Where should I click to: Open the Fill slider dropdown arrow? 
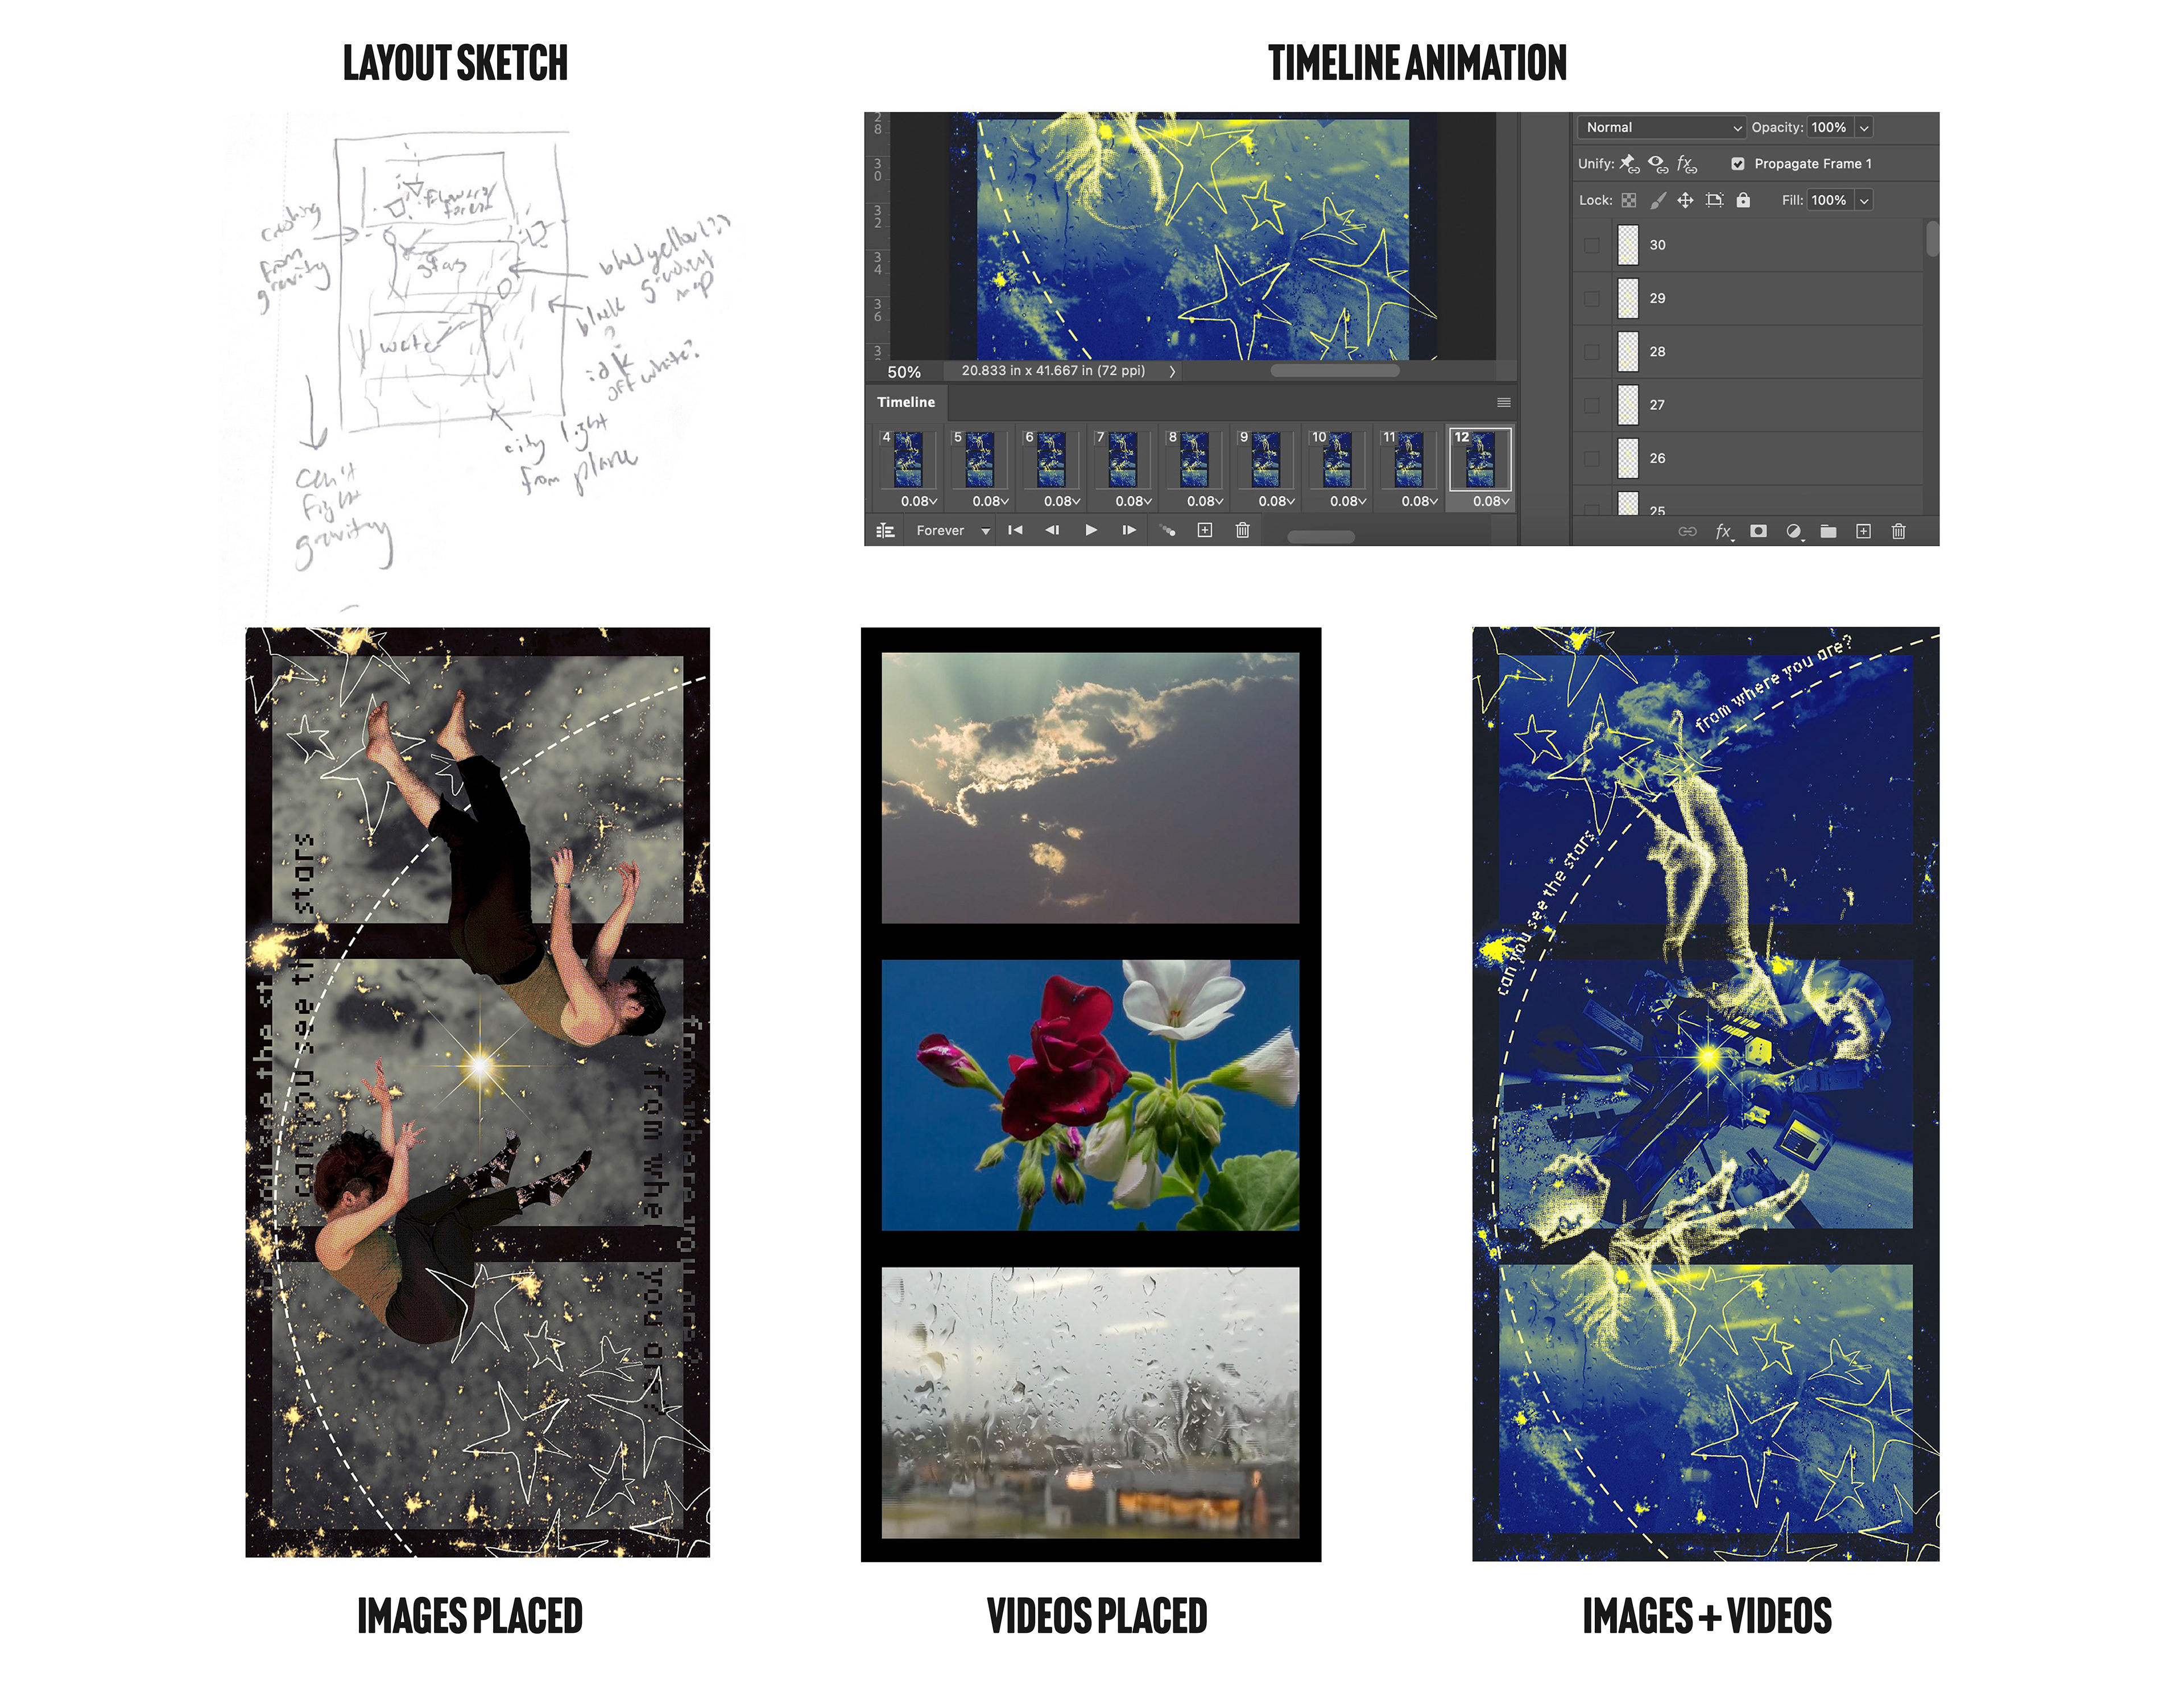click(x=1864, y=200)
